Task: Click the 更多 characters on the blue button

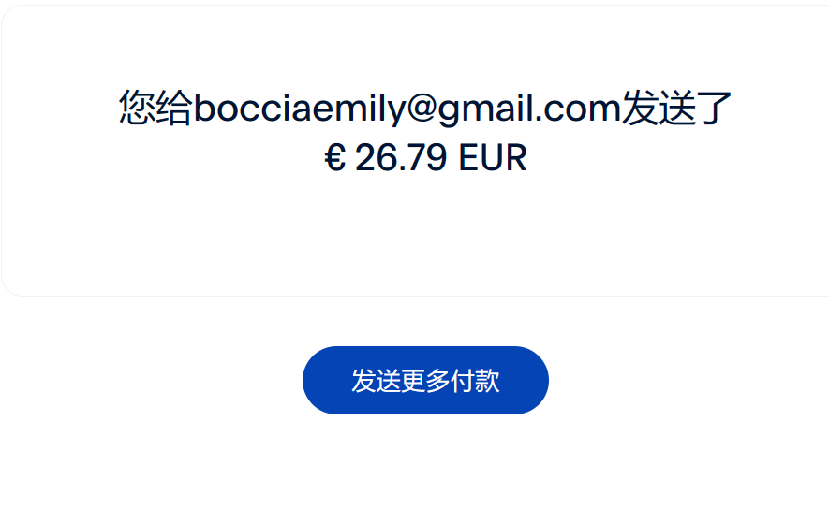Action: [x=425, y=381]
